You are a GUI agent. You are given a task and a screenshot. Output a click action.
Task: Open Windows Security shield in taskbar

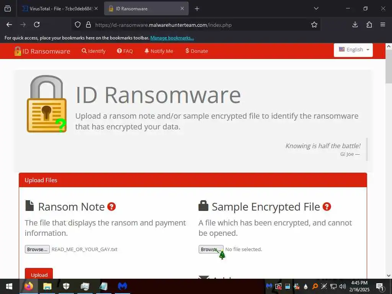tap(66, 286)
